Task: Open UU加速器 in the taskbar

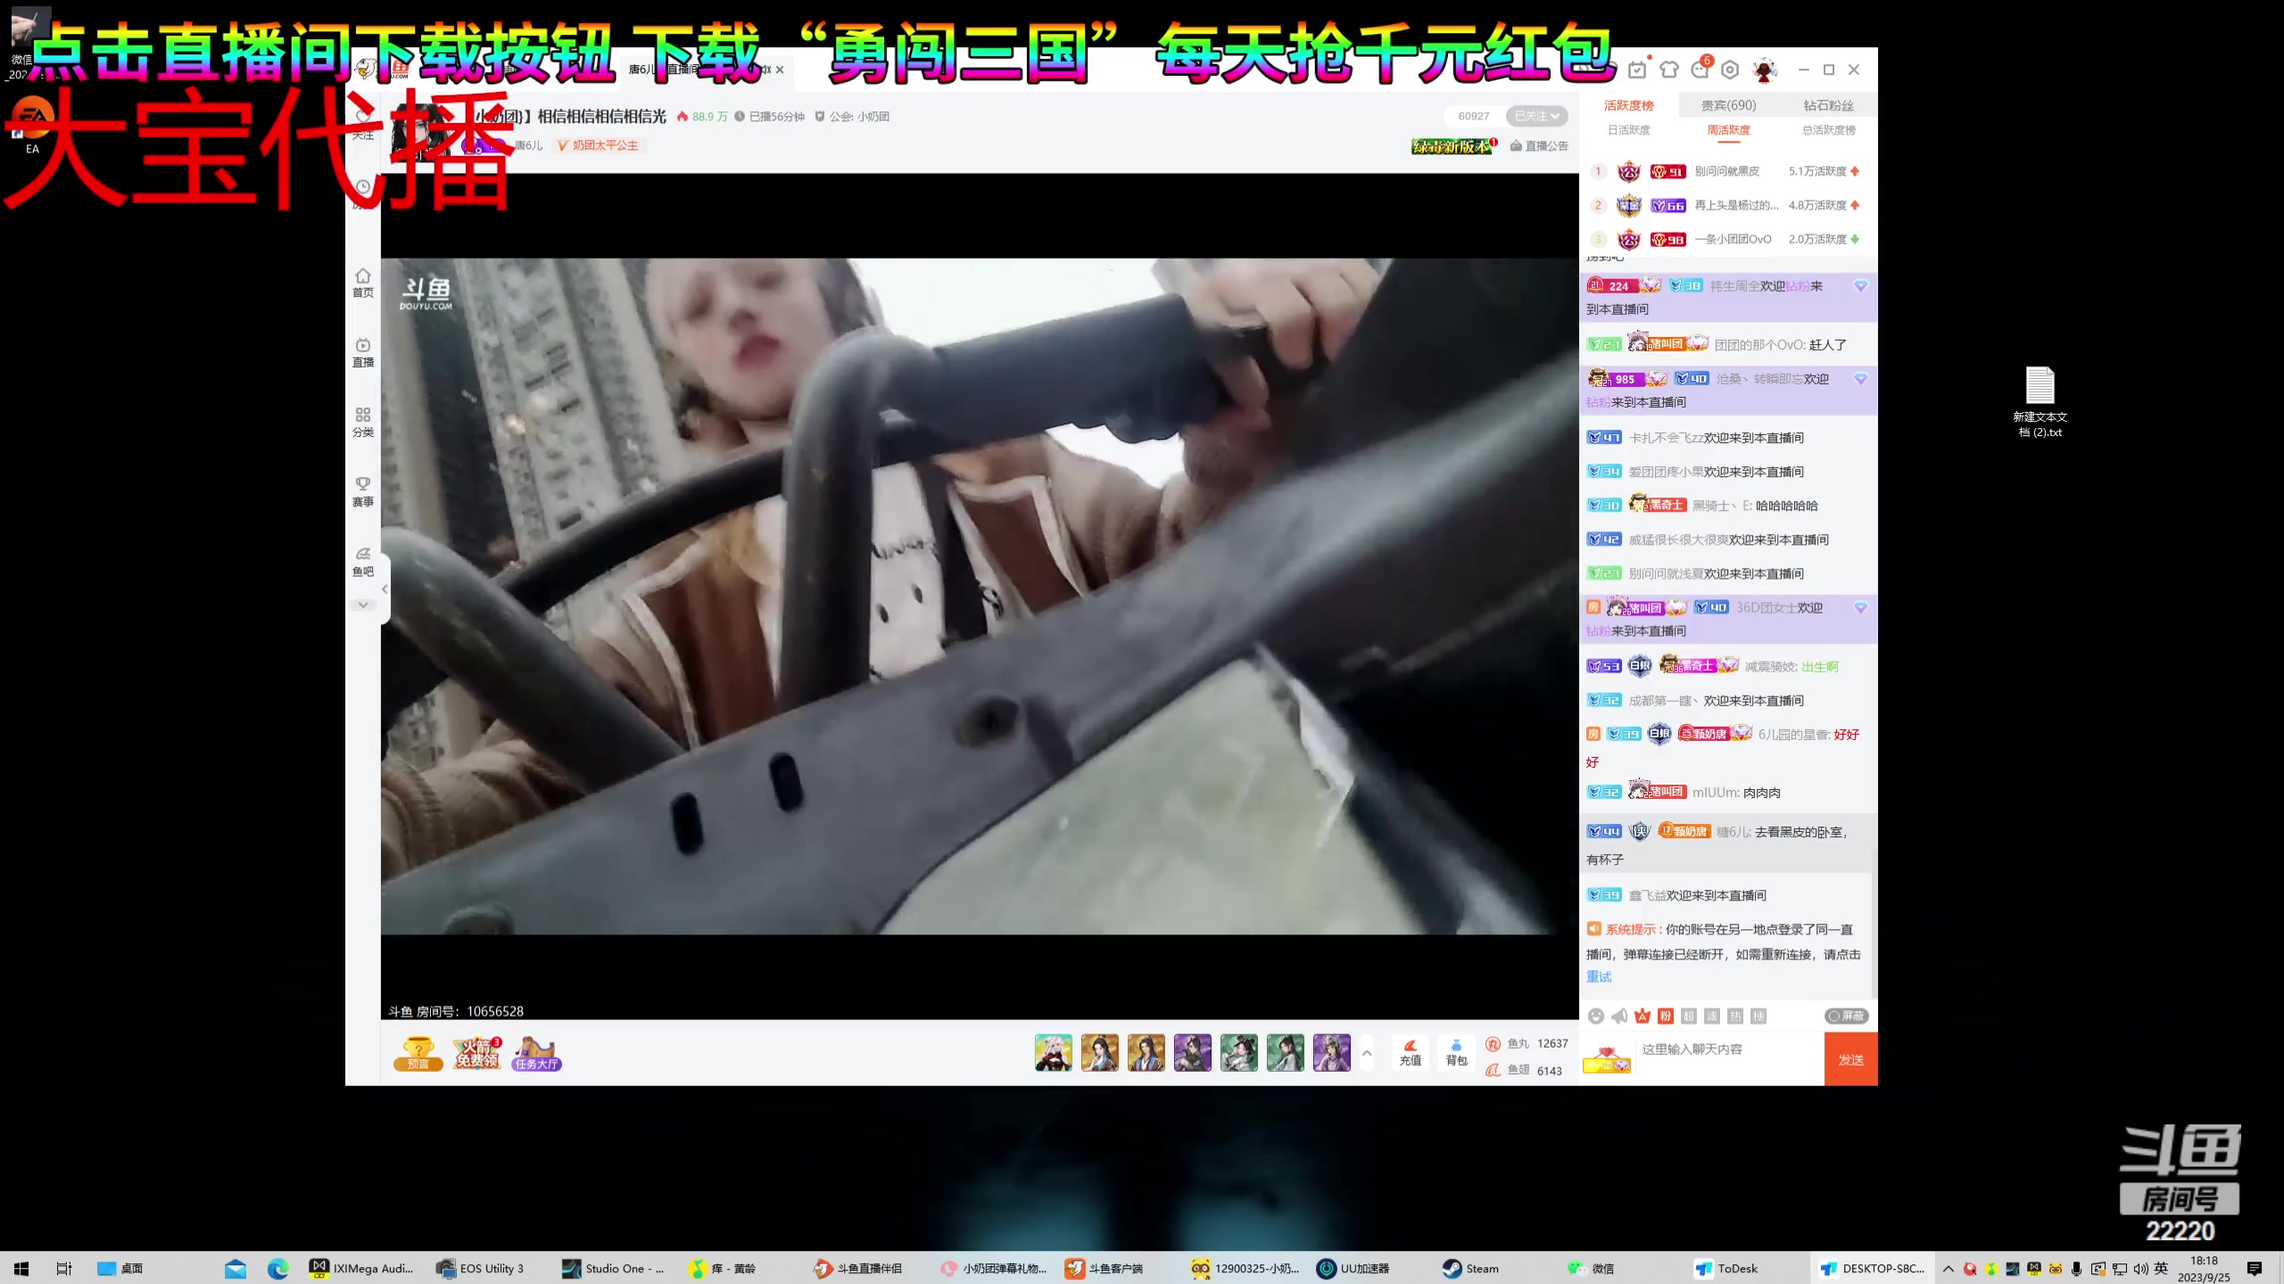Action: point(1354,1269)
